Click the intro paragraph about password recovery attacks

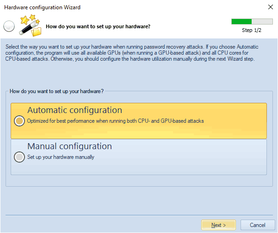coord(132,53)
